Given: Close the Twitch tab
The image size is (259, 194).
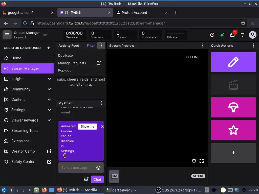Looking at the screenshot, I should coord(109,13).
